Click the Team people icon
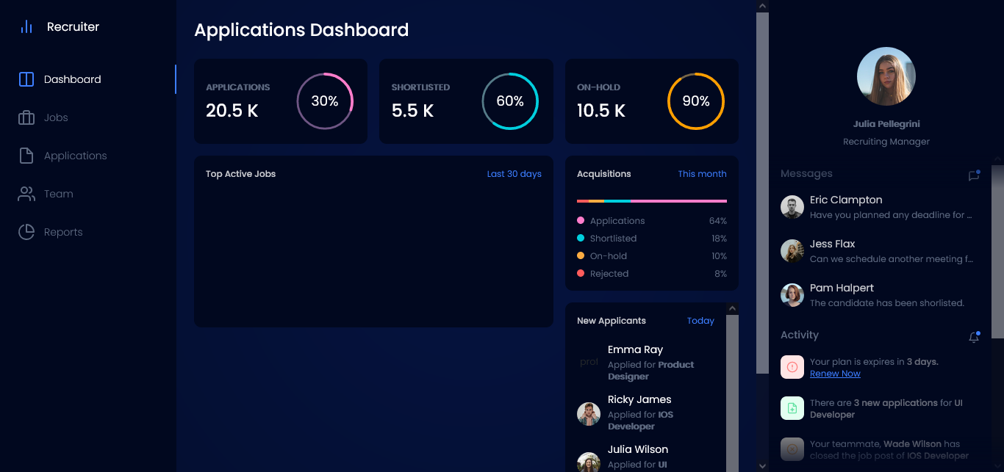The height and width of the screenshot is (472, 1004). click(26, 194)
